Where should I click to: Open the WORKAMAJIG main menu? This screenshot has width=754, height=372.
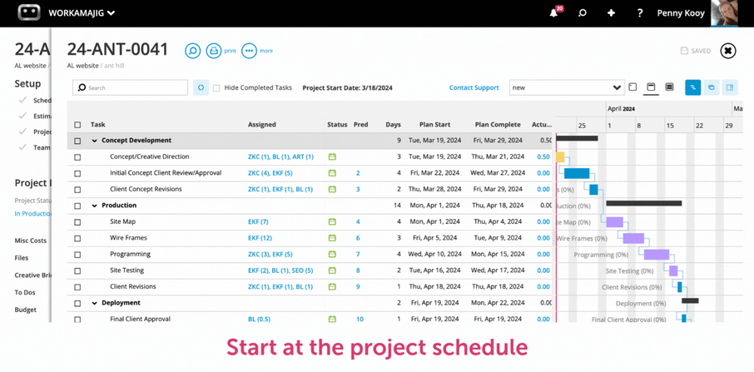tap(82, 13)
